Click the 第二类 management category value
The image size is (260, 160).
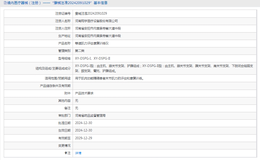[80, 51]
